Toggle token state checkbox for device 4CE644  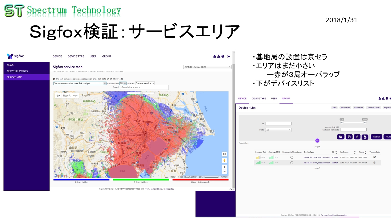click(x=375, y=157)
